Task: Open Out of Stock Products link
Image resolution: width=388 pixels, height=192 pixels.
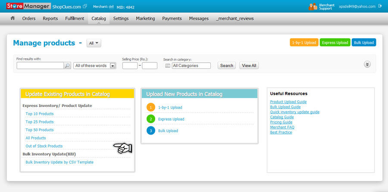Action: point(44,146)
